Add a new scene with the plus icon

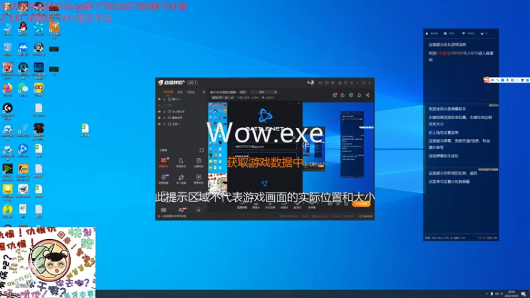pyautogui.click(x=203, y=92)
